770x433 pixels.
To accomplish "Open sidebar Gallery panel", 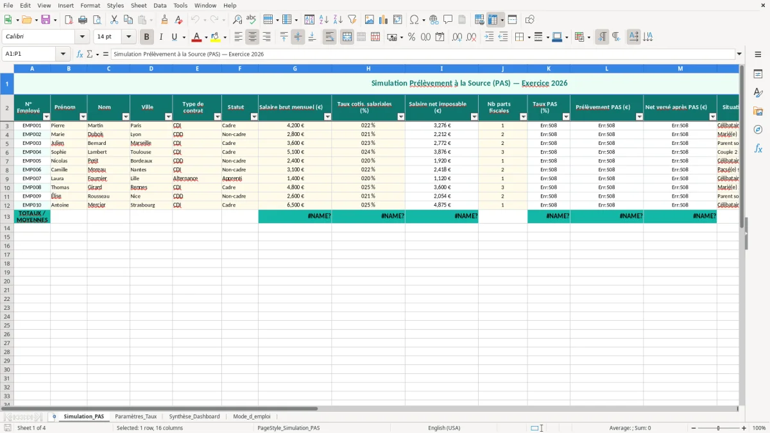I will 758,111.
